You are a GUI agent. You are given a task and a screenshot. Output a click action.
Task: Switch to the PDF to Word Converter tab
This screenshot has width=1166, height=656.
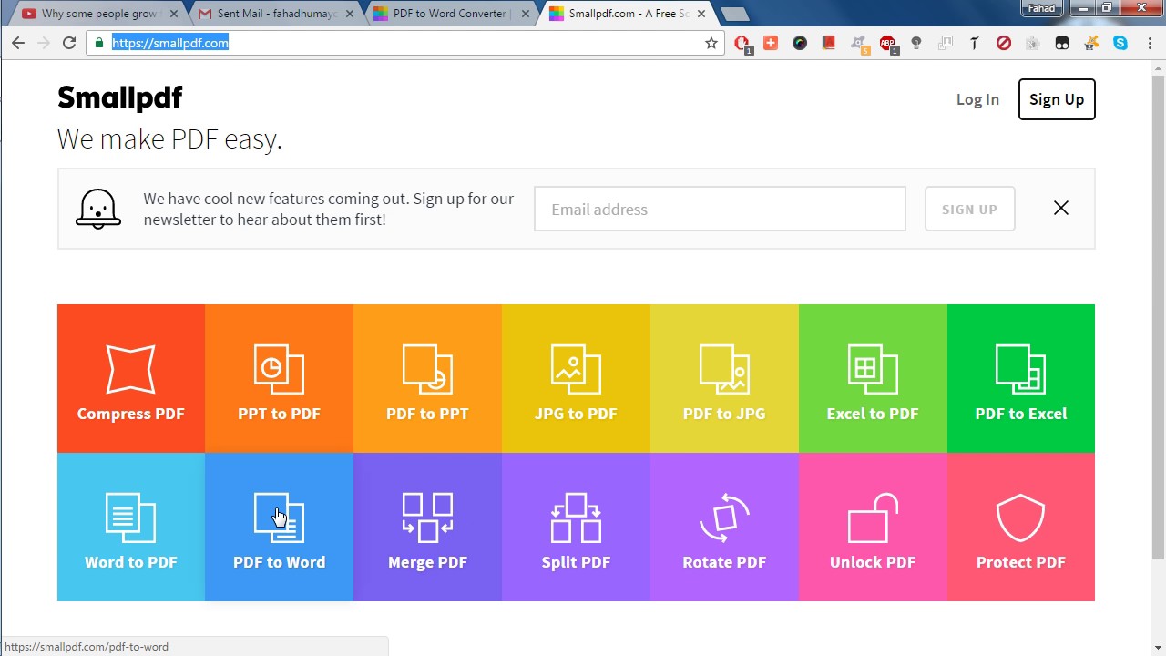tap(446, 14)
